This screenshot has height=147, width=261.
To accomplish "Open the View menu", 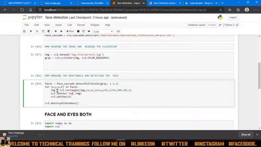I will pyautogui.click(x=47, y=25).
